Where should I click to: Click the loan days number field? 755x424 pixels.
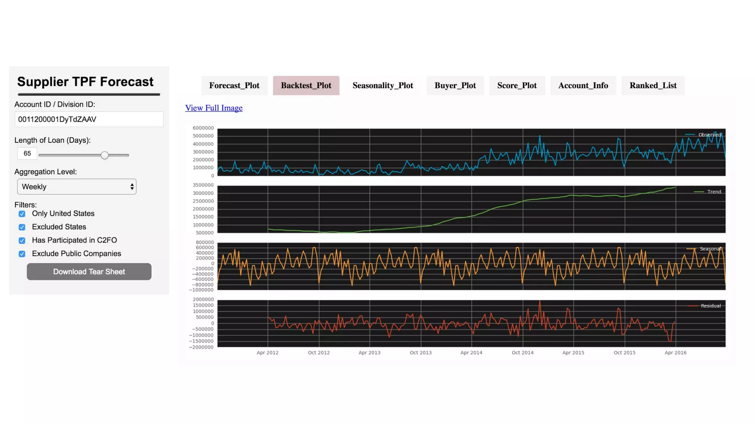(27, 153)
